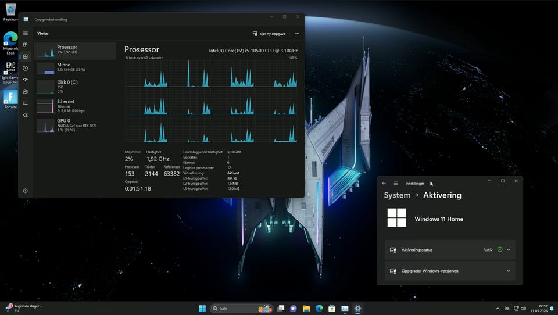The image size is (558, 315).
Task: Click the Oppgrader Windows-versjonen row icon
Action: click(x=393, y=271)
